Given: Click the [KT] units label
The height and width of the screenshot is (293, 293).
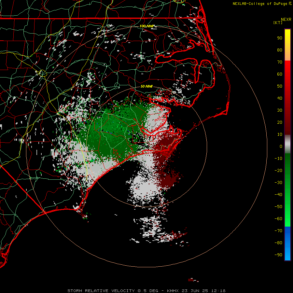Looking at the screenshot, I should (278, 22).
